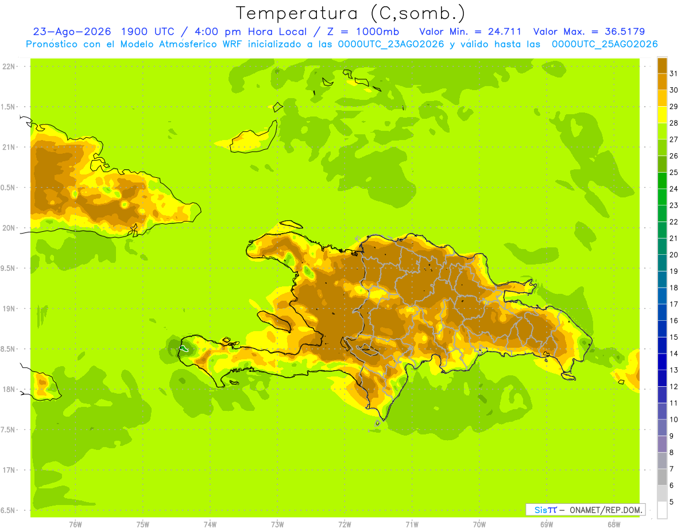Click the "17N" latitude label
Screen dimensions: 689x532
click(x=9, y=470)
